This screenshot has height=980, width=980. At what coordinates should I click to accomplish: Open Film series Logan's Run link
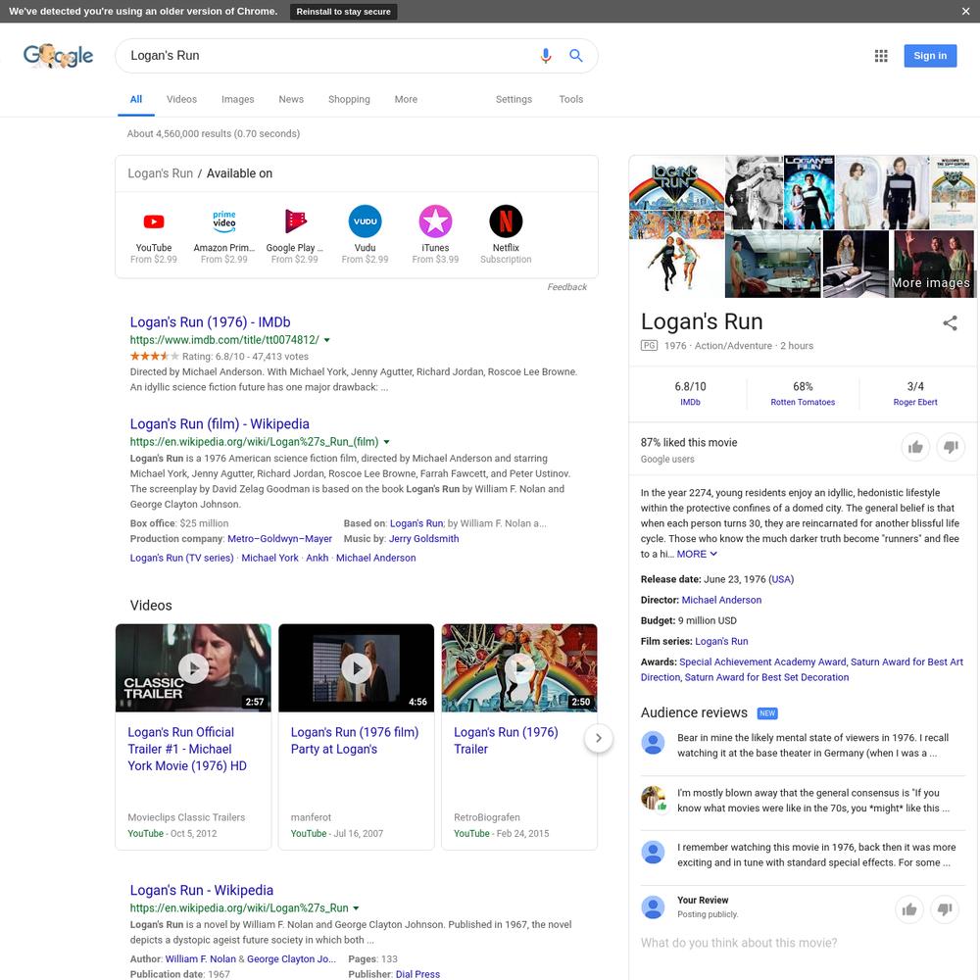tap(721, 641)
